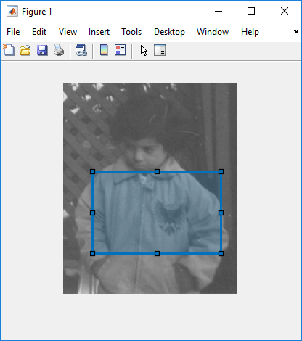Expand the toolbar overflow arrow at right

(295, 31)
